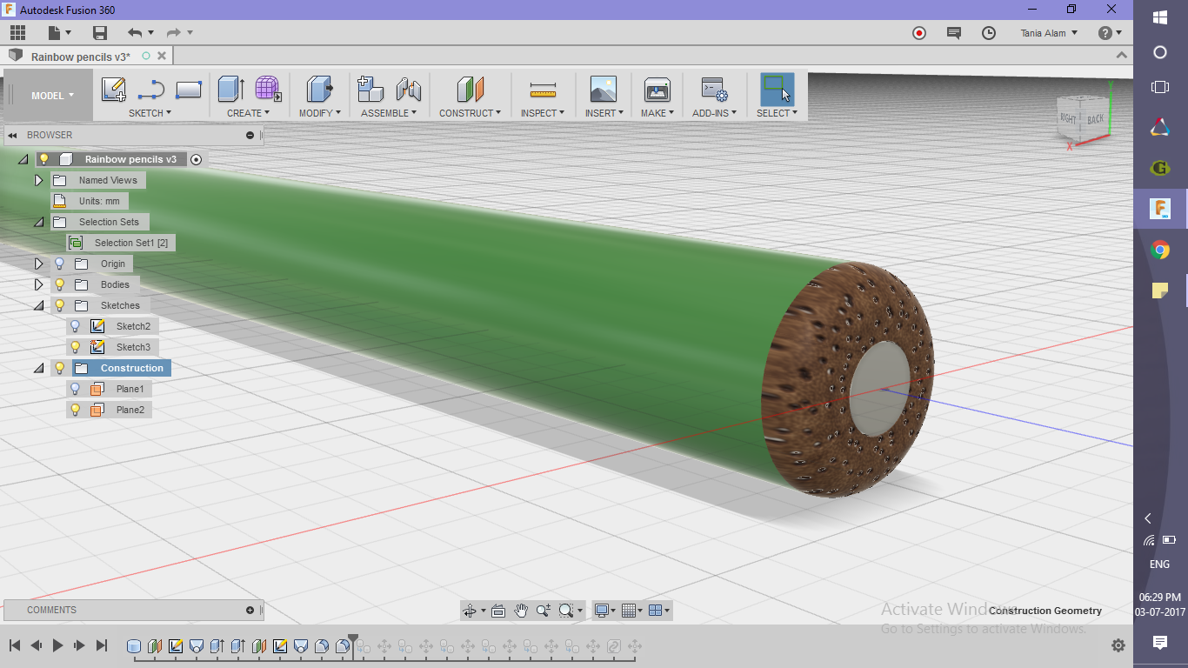Open the INSPECT menu
1188x668 pixels.
pyautogui.click(x=543, y=113)
